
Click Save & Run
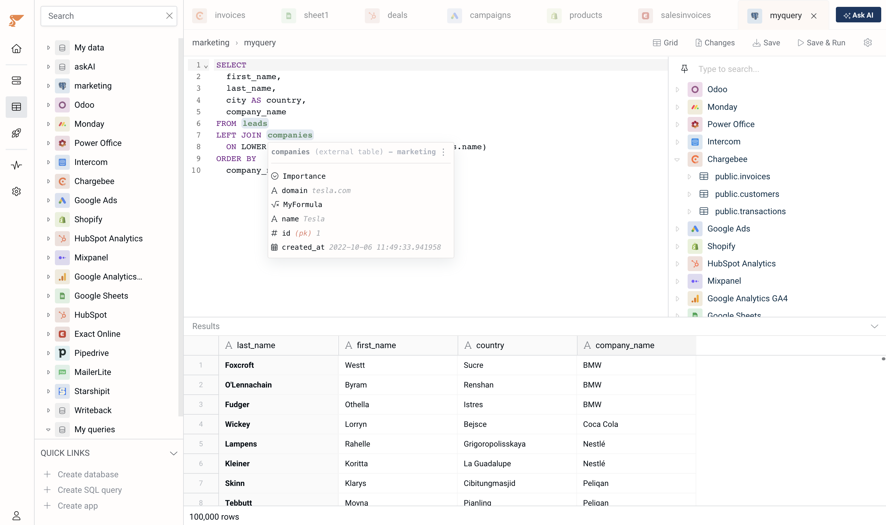[821, 42]
